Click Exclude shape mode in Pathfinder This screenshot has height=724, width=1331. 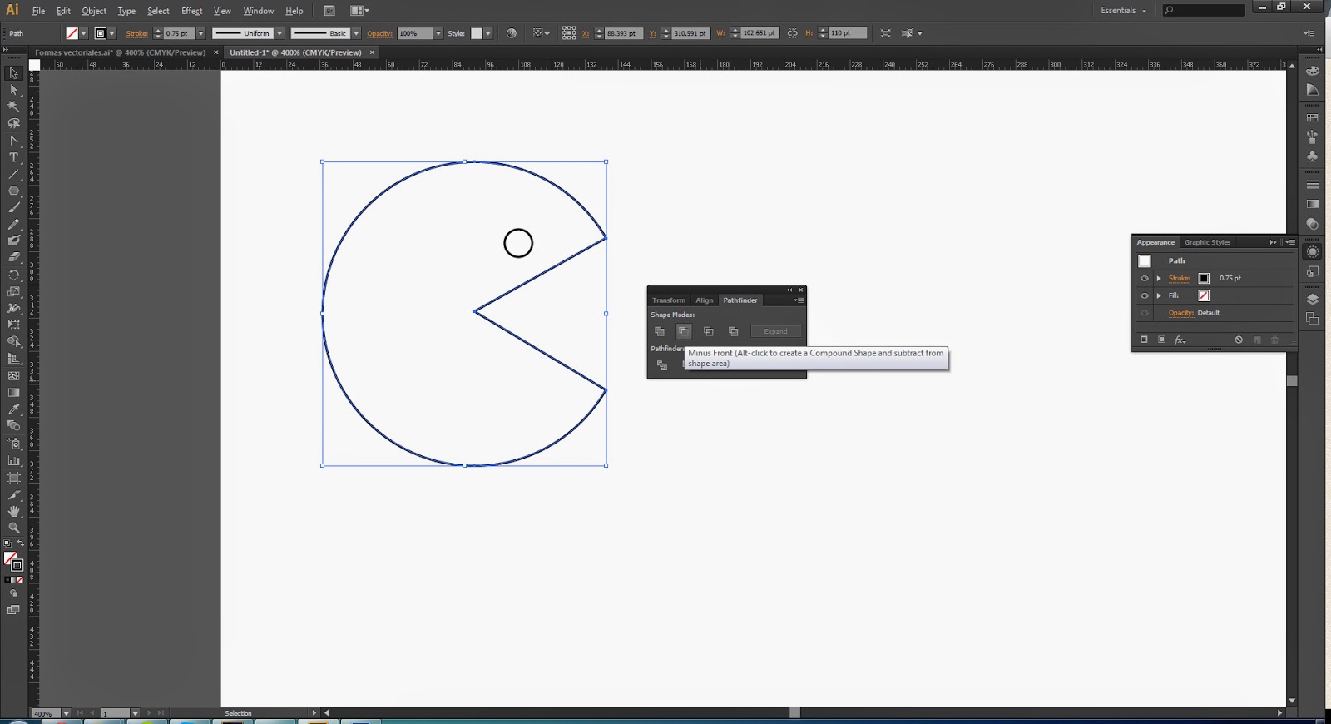point(733,331)
